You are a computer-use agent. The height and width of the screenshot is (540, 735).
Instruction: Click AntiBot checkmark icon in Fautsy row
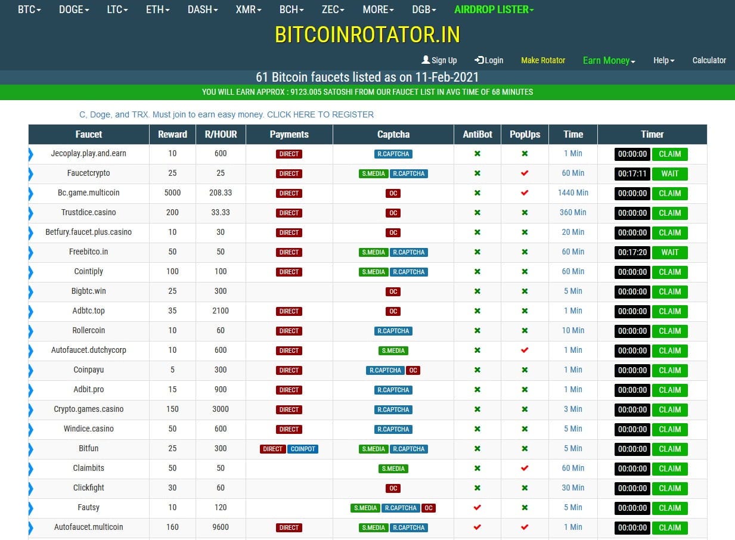pos(477,508)
